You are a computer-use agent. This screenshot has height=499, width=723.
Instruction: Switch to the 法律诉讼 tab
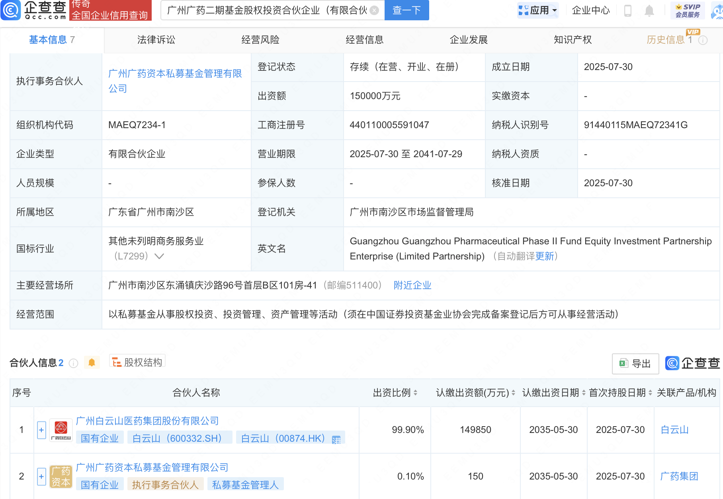(156, 40)
